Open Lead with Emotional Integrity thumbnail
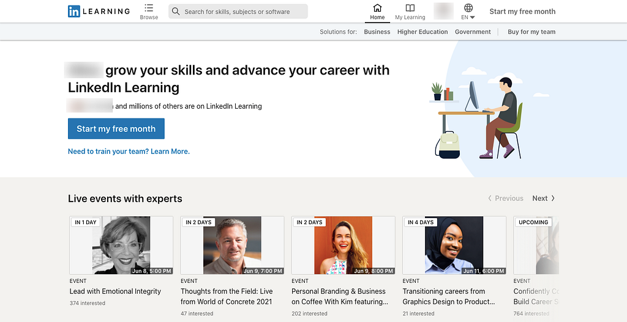The image size is (627, 322). tap(121, 245)
